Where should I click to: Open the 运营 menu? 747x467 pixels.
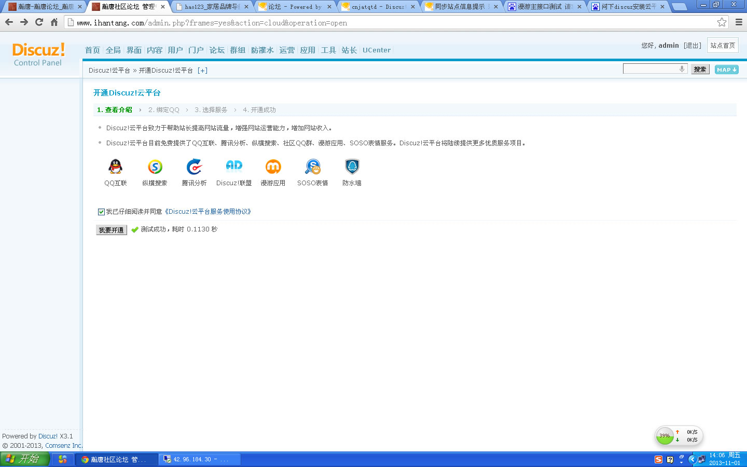pyautogui.click(x=287, y=50)
